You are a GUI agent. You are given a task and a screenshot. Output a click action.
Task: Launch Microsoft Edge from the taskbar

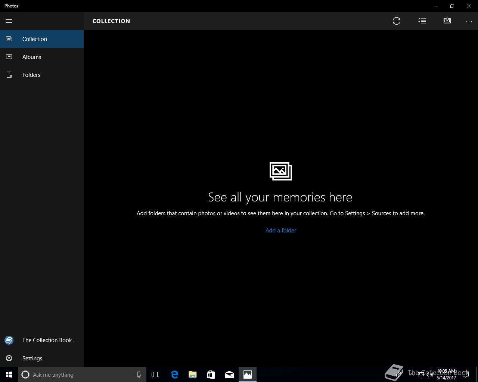tap(174, 375)
